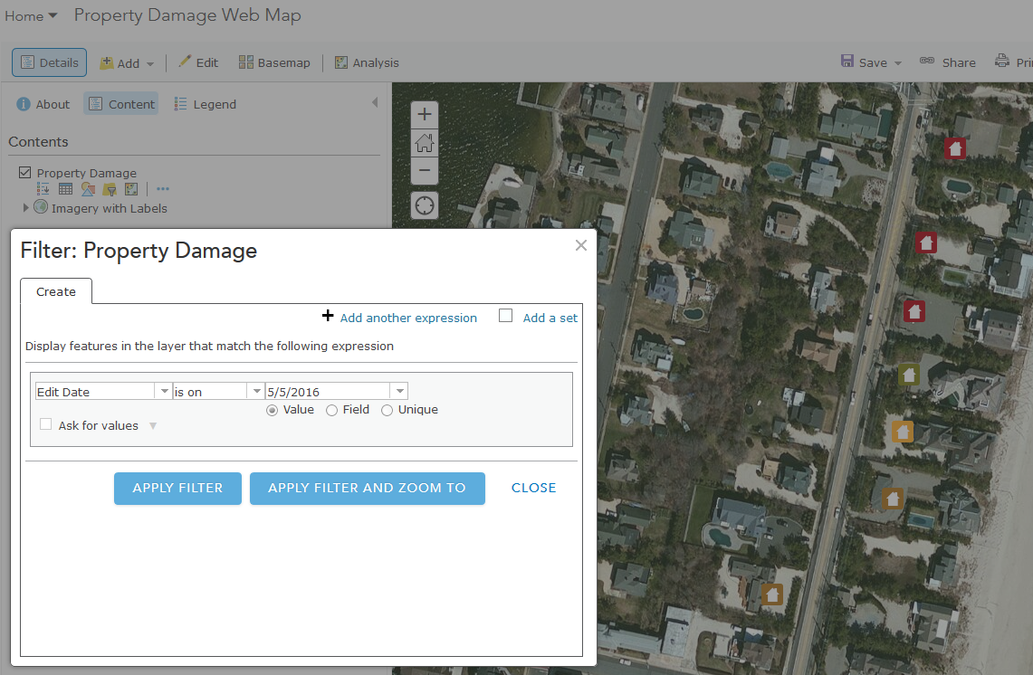Open the Perform Analysis icon under Property Damage
1033x675 pixels.
(131, 190)
